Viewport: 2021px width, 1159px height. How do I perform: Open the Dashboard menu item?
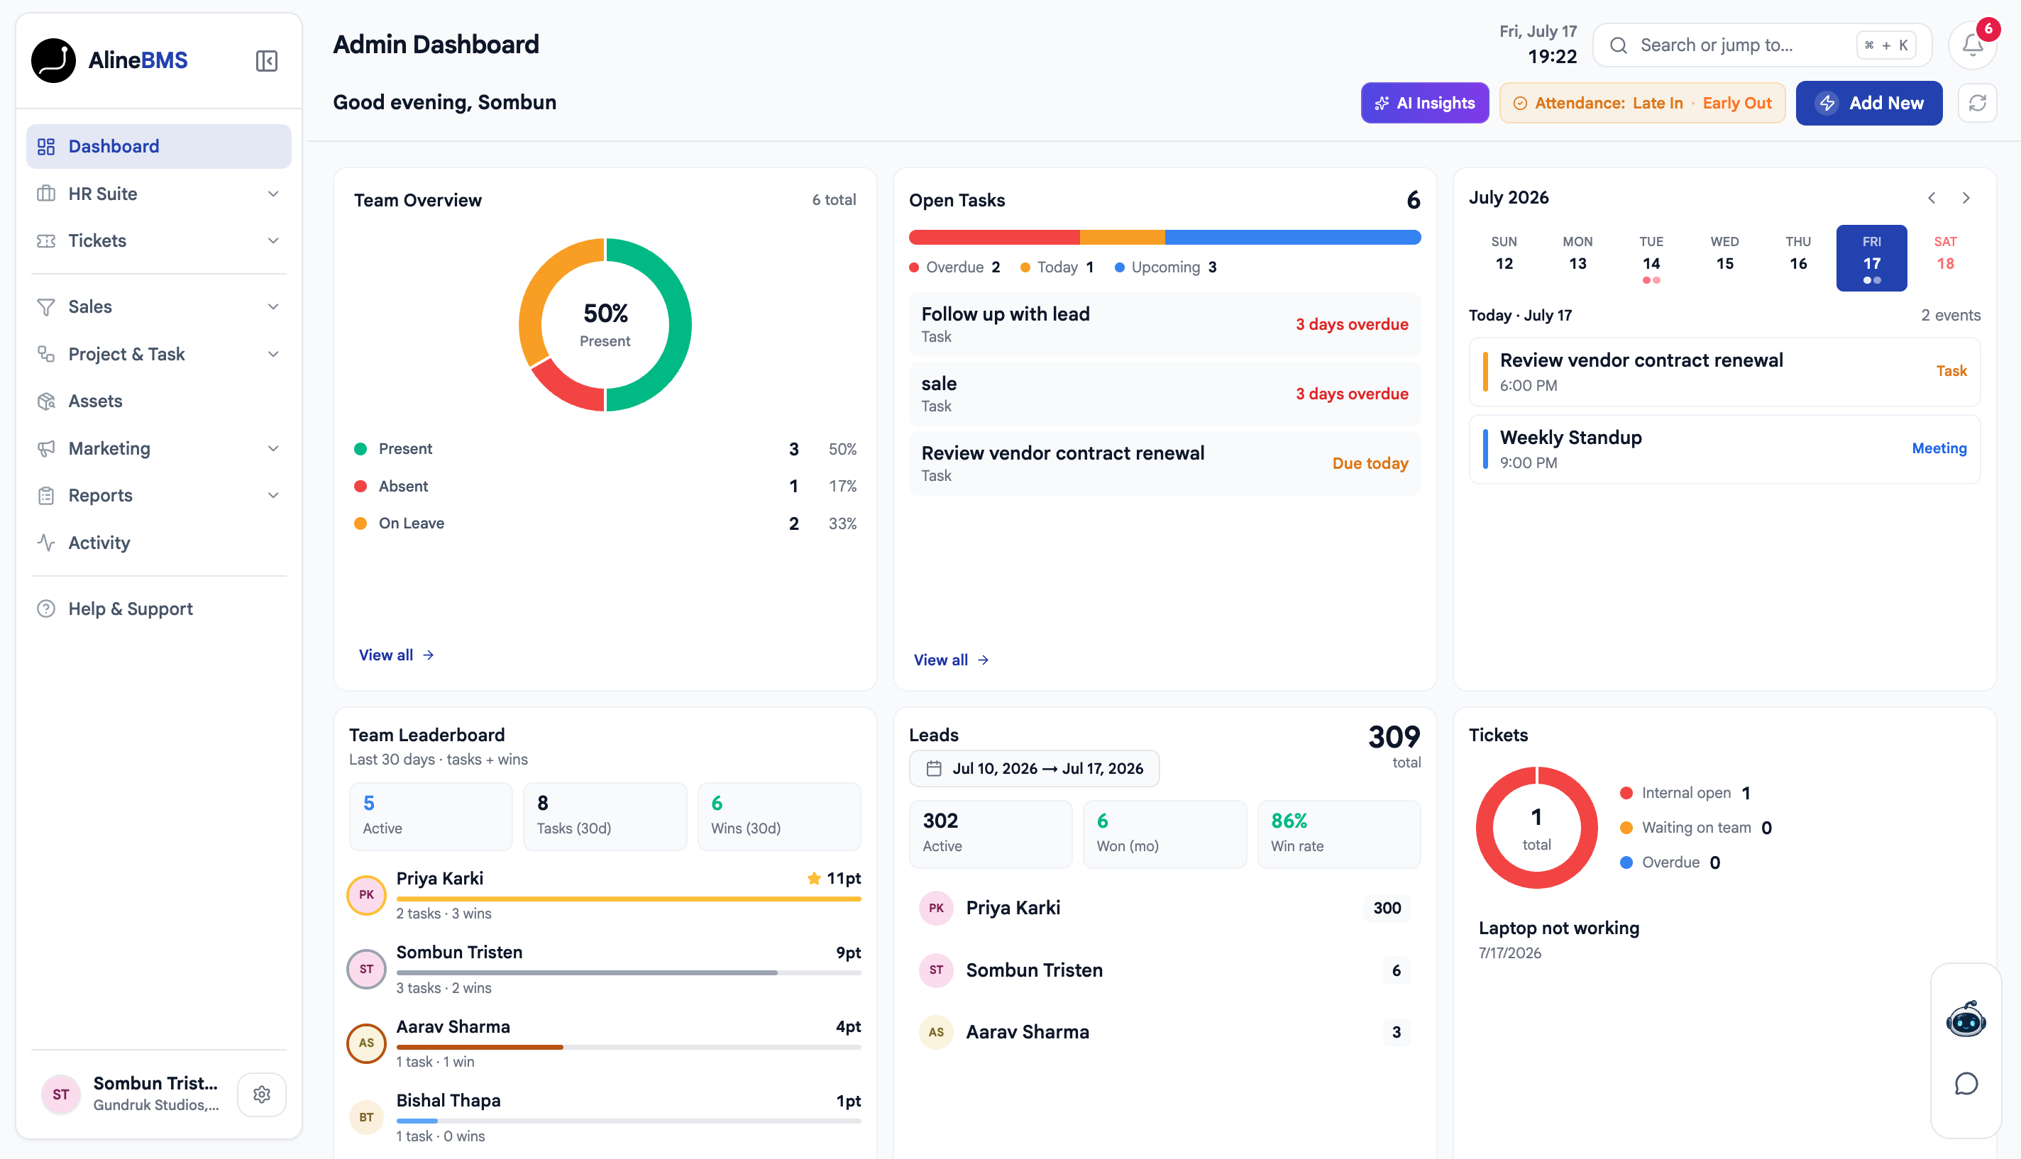(158, 146)
